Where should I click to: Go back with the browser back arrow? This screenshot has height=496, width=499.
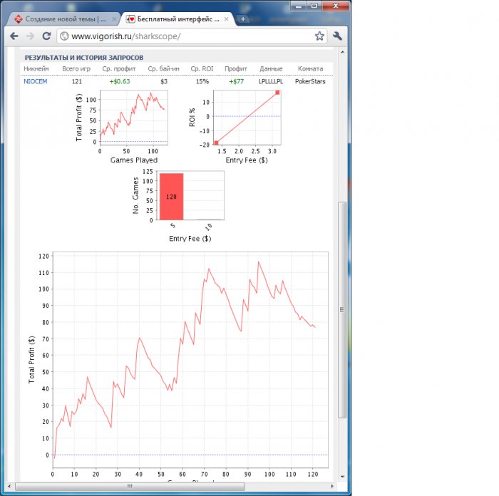point(14,36)
